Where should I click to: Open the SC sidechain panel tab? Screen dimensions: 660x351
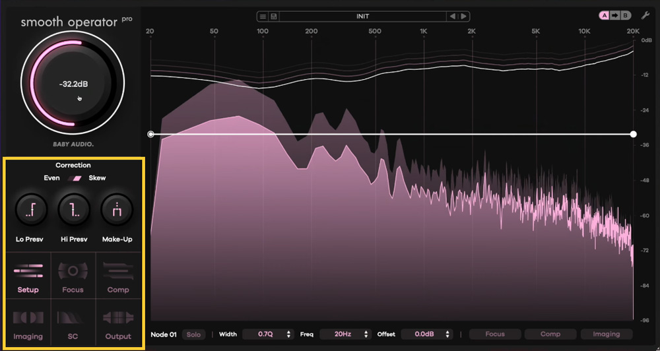pos(73,323)
